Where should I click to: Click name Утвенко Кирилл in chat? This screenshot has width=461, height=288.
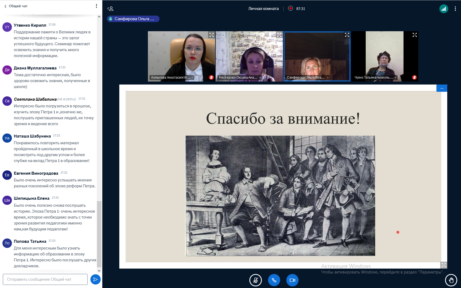30,25
